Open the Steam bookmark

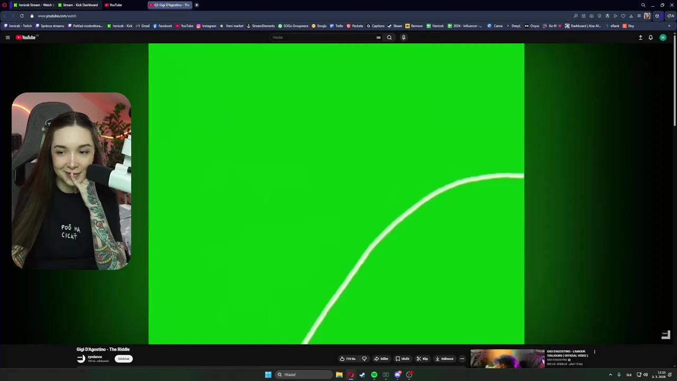coord(395,26)
